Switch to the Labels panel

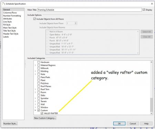click(x=6, y=37)
